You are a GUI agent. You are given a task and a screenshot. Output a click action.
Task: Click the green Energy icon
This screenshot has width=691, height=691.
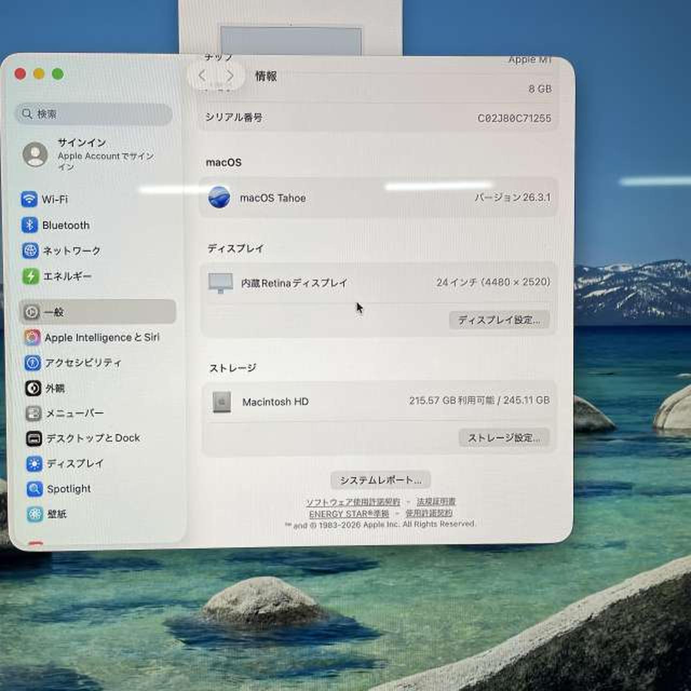(x=30, y=276)
